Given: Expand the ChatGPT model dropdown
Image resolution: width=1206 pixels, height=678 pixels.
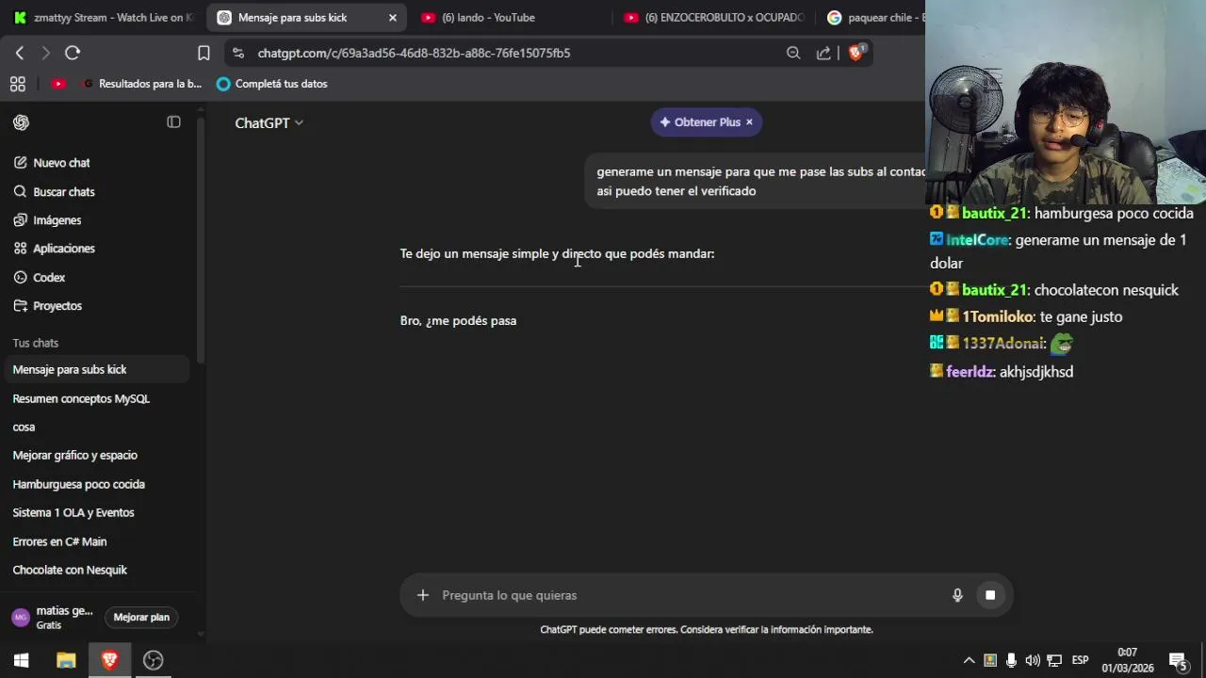Looking at the screenshot, I should (x=269, y=123).
